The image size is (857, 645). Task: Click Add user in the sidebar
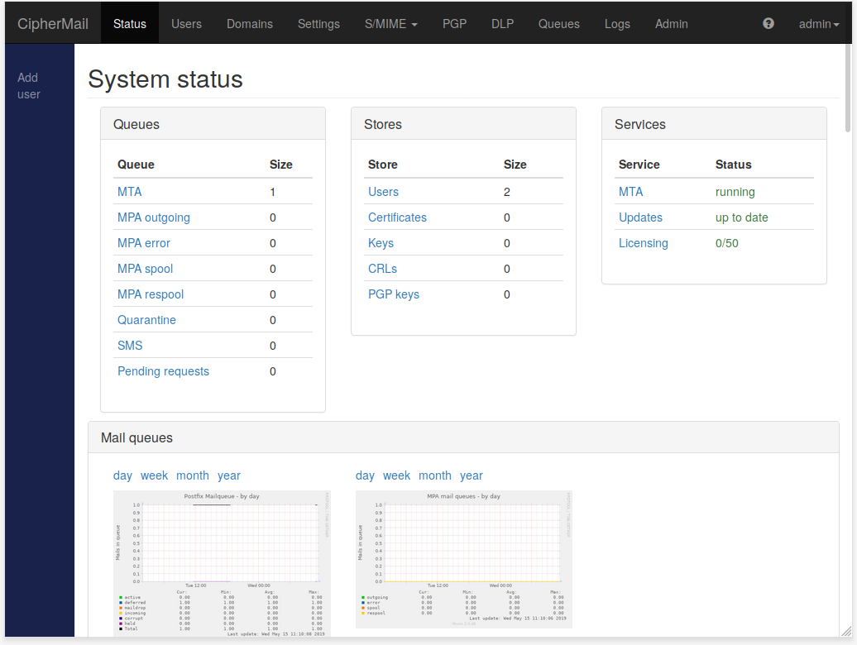28,86
